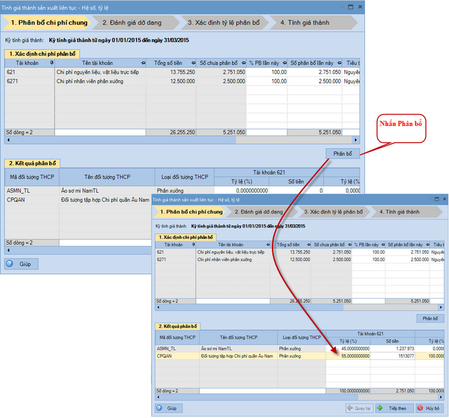Click Số tiền 1.237.973 cell in front window
This screenshot has height=418, width=449.
click(392, 349)
